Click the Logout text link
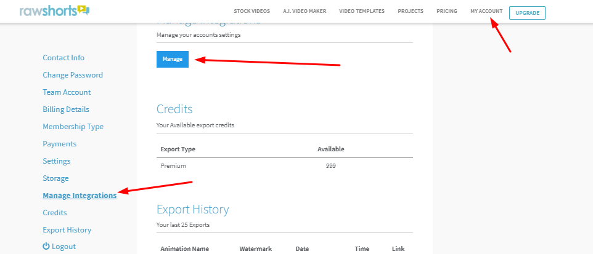593x254 pixels. click(x=63, y=247)
